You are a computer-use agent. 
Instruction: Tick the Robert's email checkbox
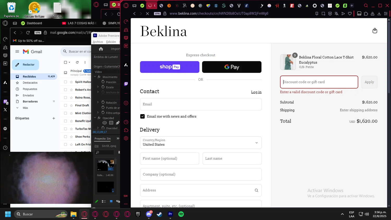pyautogui.click(x=65, y=90)
